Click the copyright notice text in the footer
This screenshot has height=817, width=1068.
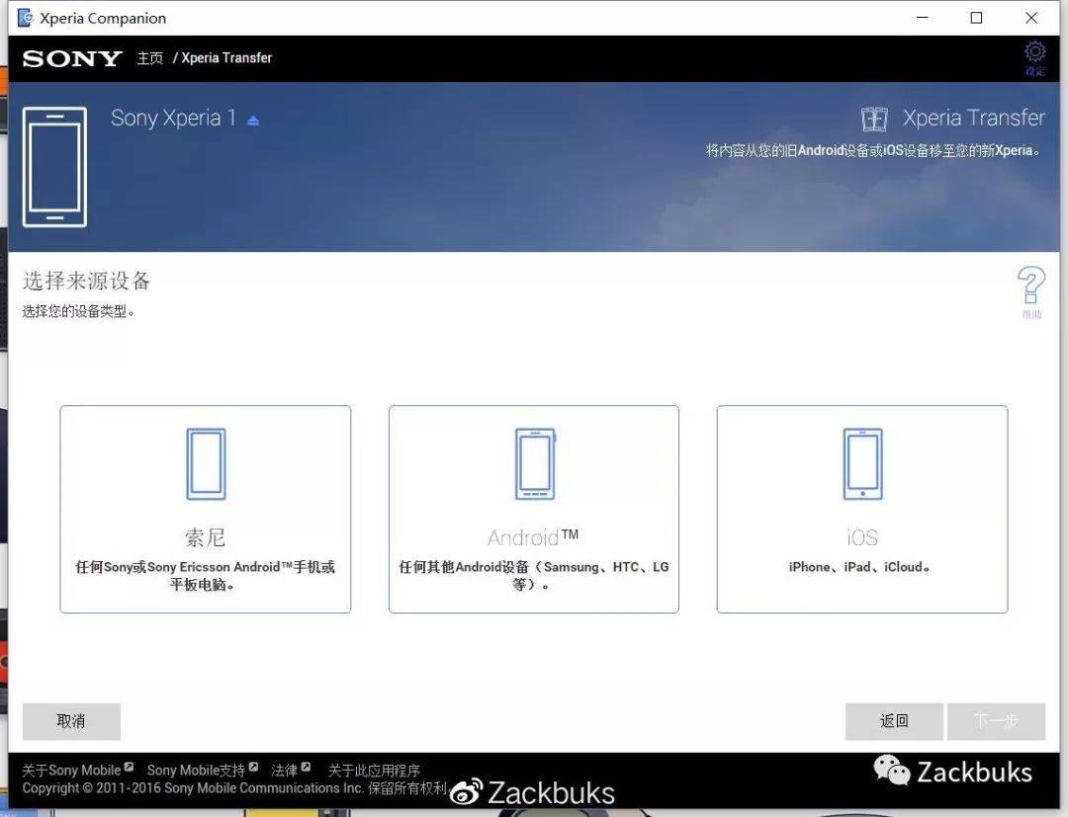[x=235, y=788]
